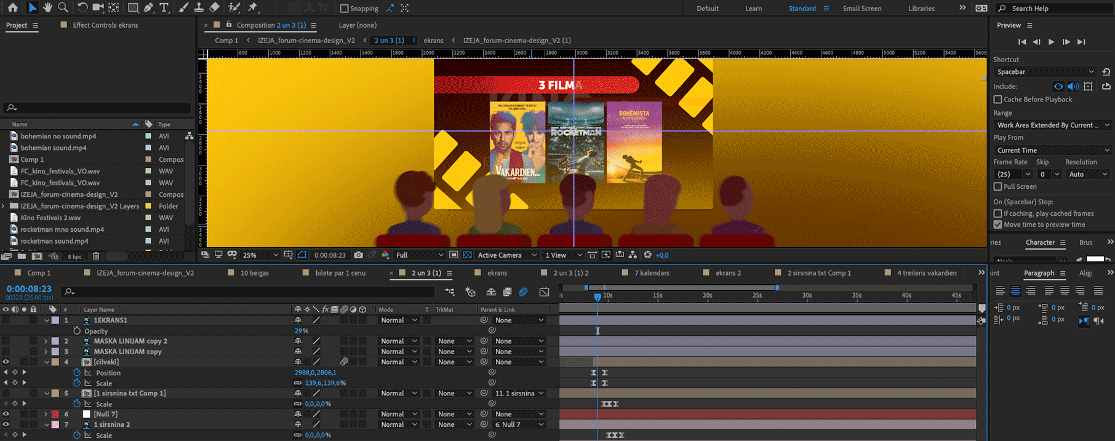This screenshot has height=441, width=1115.
Task: Toggle audio inclusion speaker in Preview panel
Action: (1073, 87)
